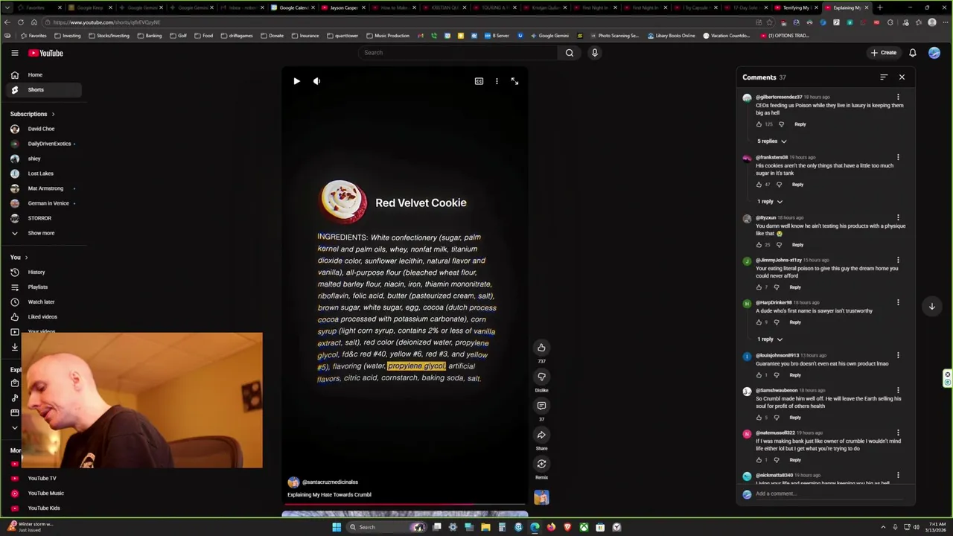Open the notifications bell
Viewport: 953px width, 536px height.
point(912,53)
